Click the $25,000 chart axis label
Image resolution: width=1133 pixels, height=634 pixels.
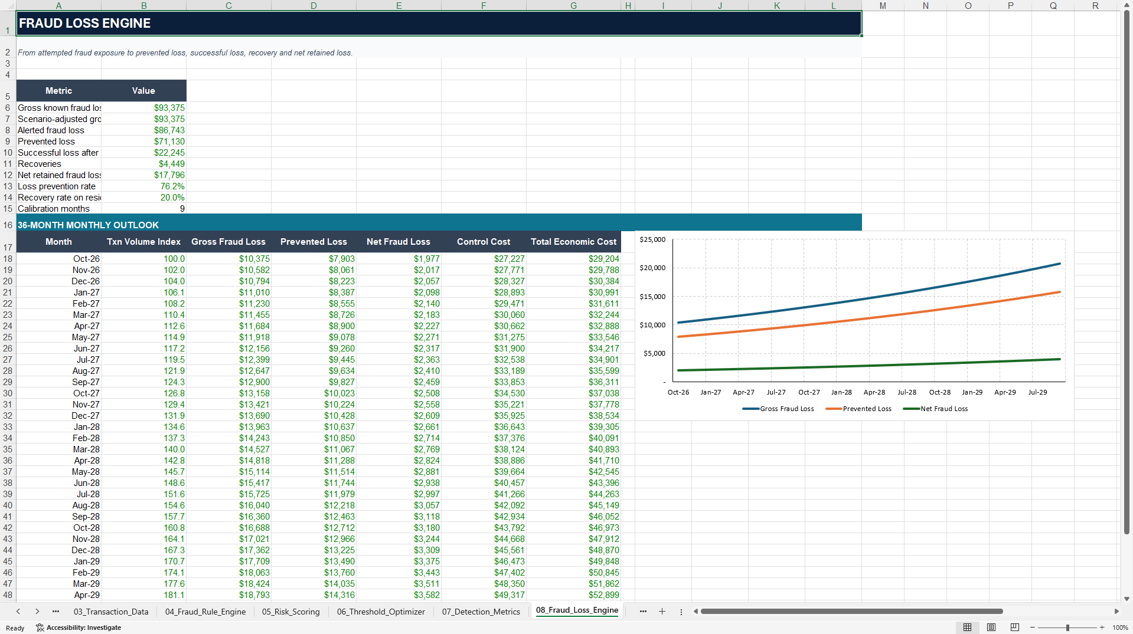pos(652,239)
